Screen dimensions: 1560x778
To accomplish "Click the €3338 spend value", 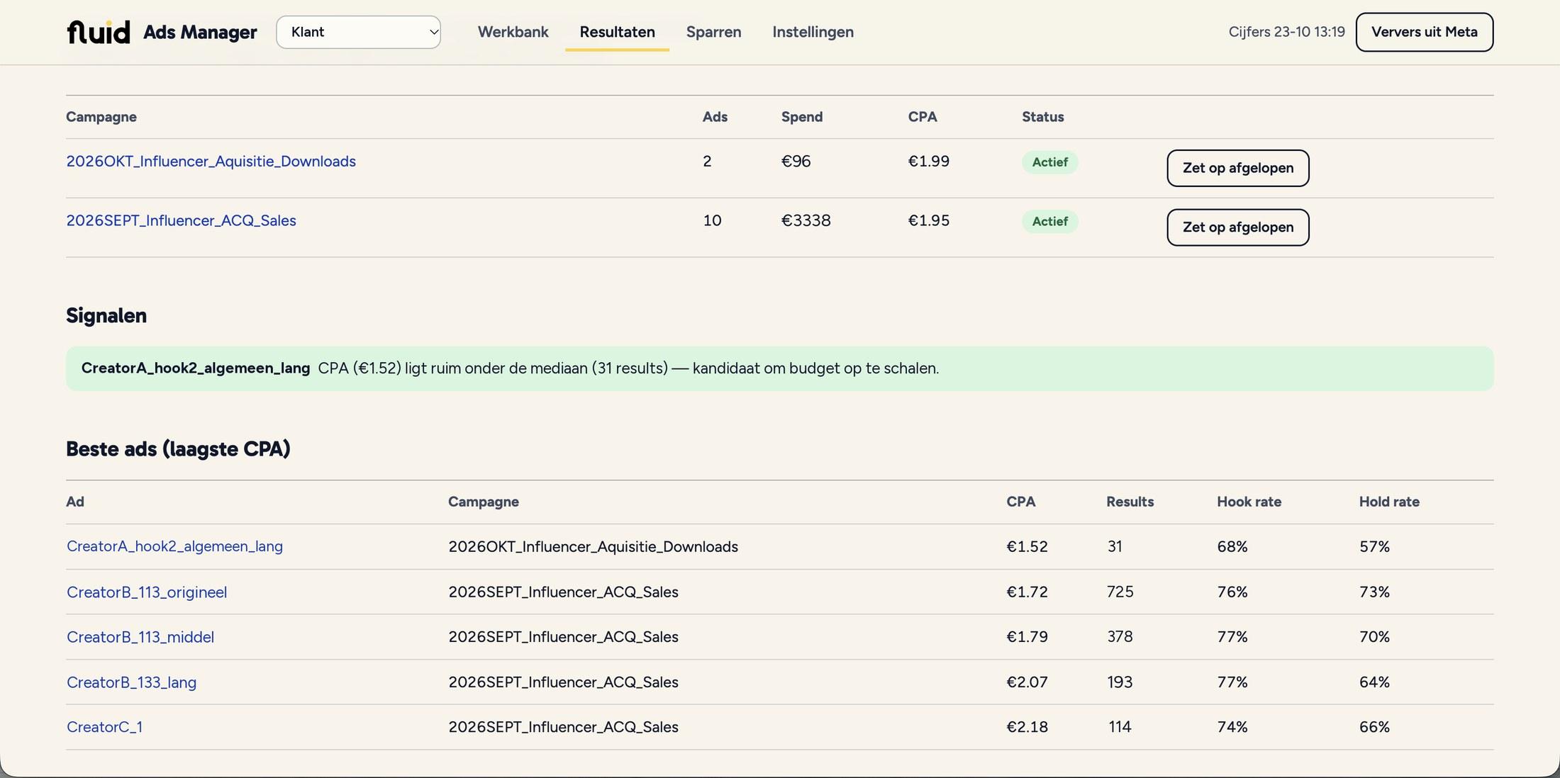I will [x=806, y=220].
